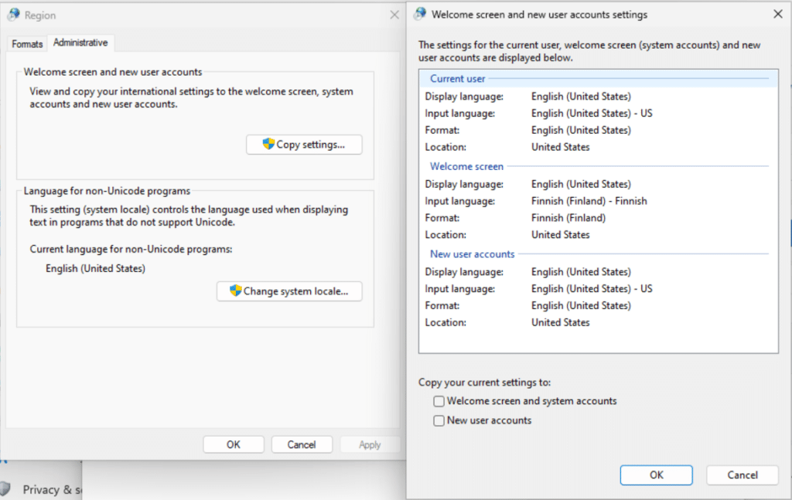Open Copy settings dialog
Image resolution: width=792 pixels, height=500 pixels.
click(x=304, y=145)
